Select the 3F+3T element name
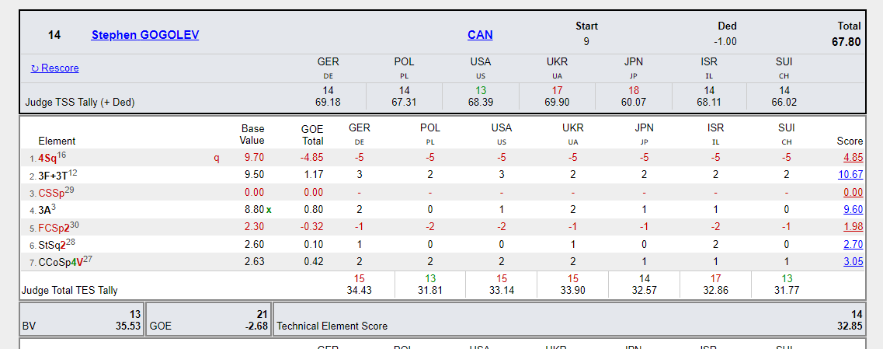Image resolution: width=883 pixels, height=349 pixels. (53, 176)
